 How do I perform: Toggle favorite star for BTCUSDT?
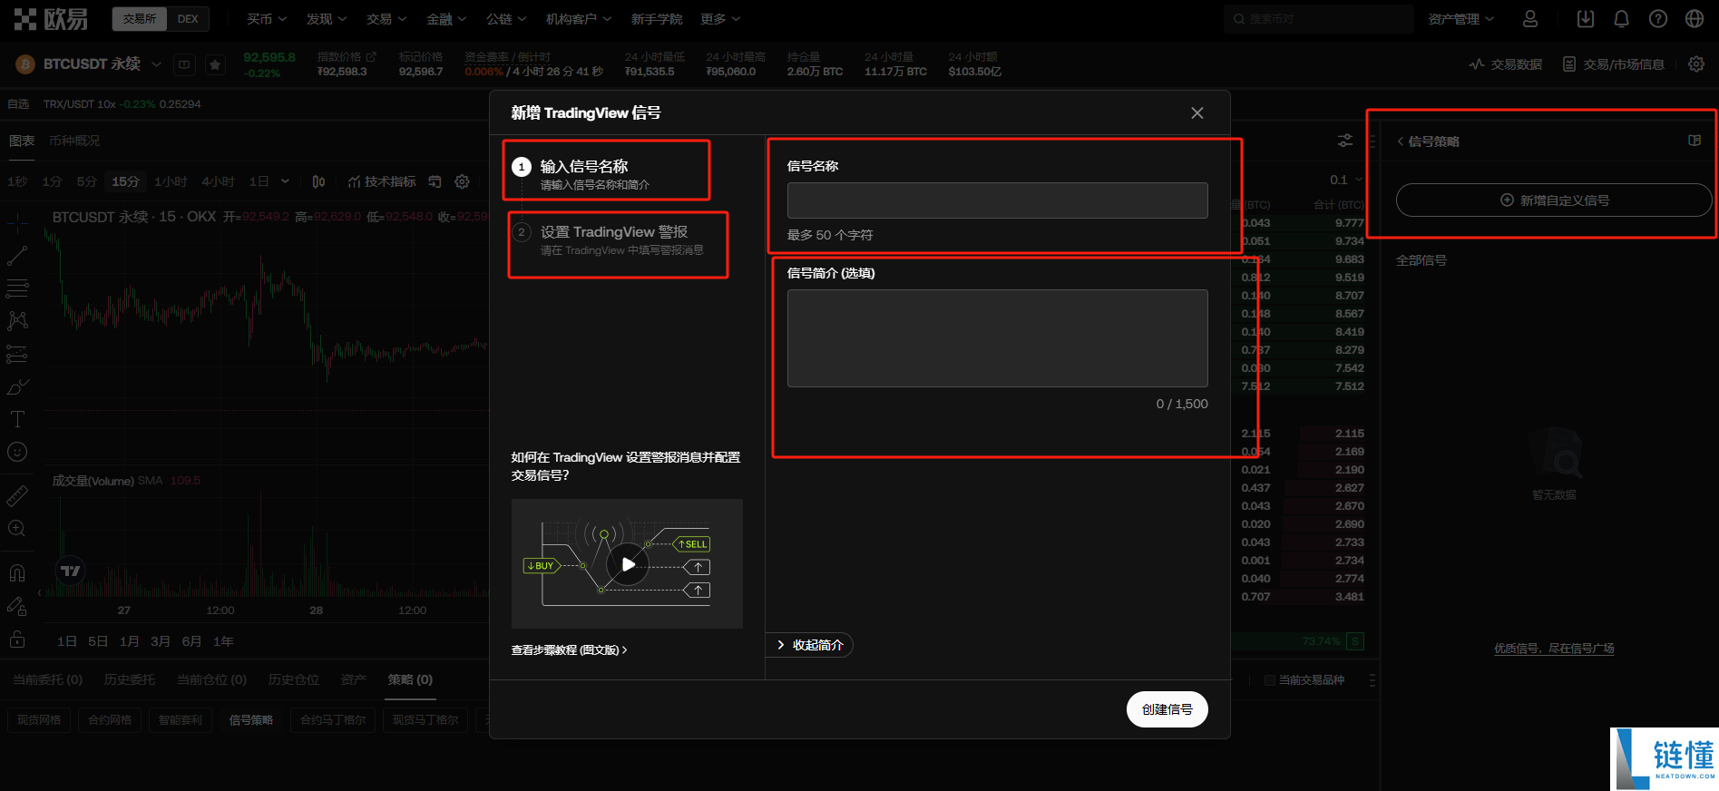pyautogui.click(x=215, y=64)
